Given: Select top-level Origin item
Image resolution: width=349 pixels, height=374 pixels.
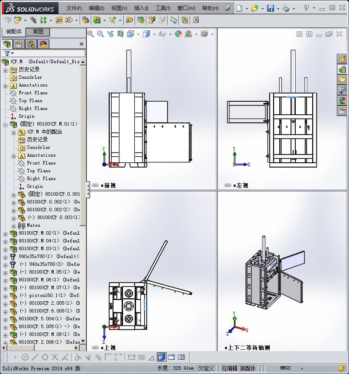Looking at the screenshot, I should pos(26,116).
